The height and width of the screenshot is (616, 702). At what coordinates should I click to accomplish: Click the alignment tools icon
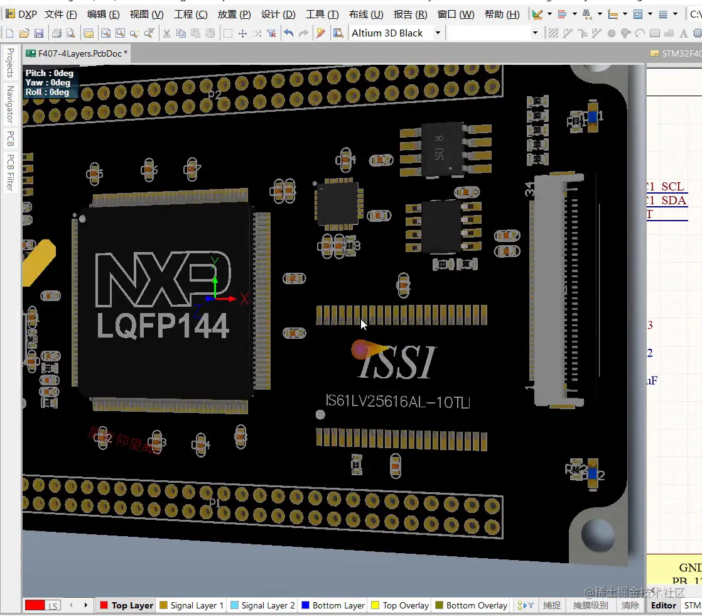click(x=563, y=14)
